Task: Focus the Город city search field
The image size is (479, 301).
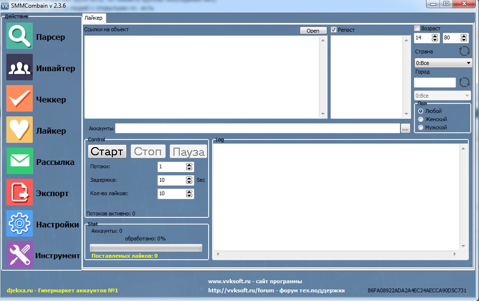Action: pyautogui.click(x=435, y=82)
